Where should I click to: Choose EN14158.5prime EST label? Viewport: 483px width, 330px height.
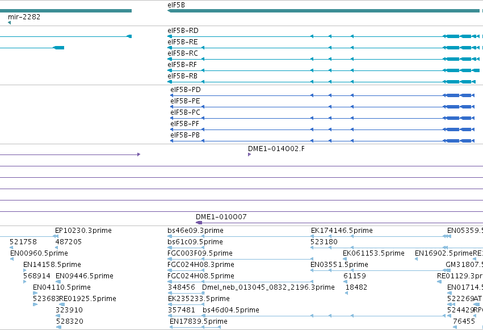coord(52,265)
